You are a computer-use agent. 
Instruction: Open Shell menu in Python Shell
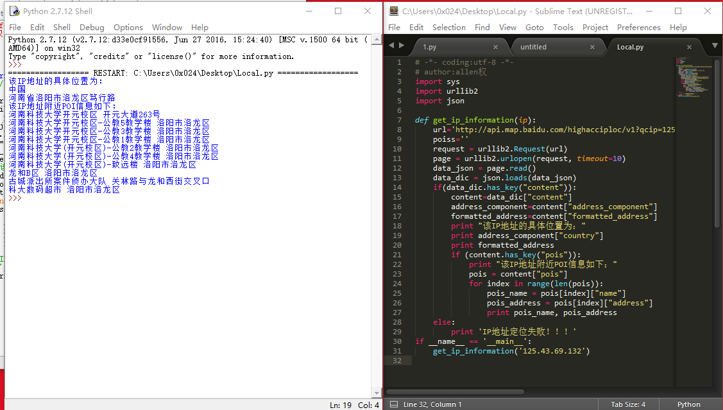62,27
